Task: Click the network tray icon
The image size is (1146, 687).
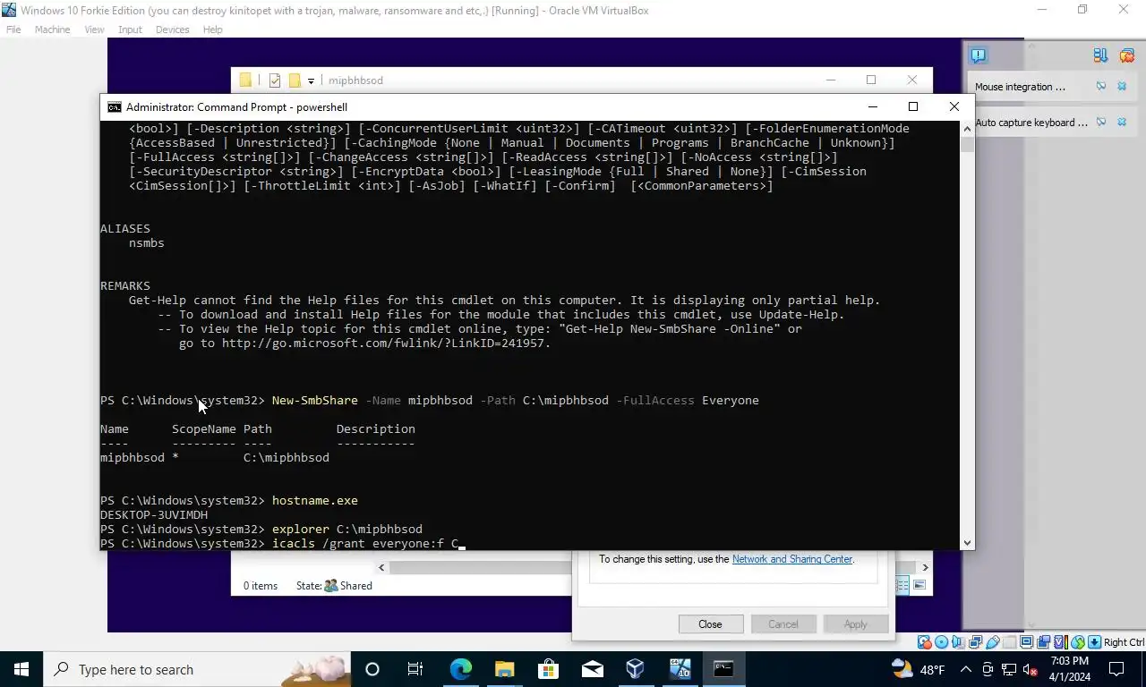Action: click(x=1009, y=669)
